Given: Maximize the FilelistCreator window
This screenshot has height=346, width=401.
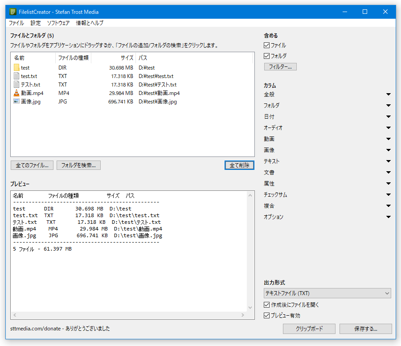Looking at the screenshot, I should coord(365,12).
